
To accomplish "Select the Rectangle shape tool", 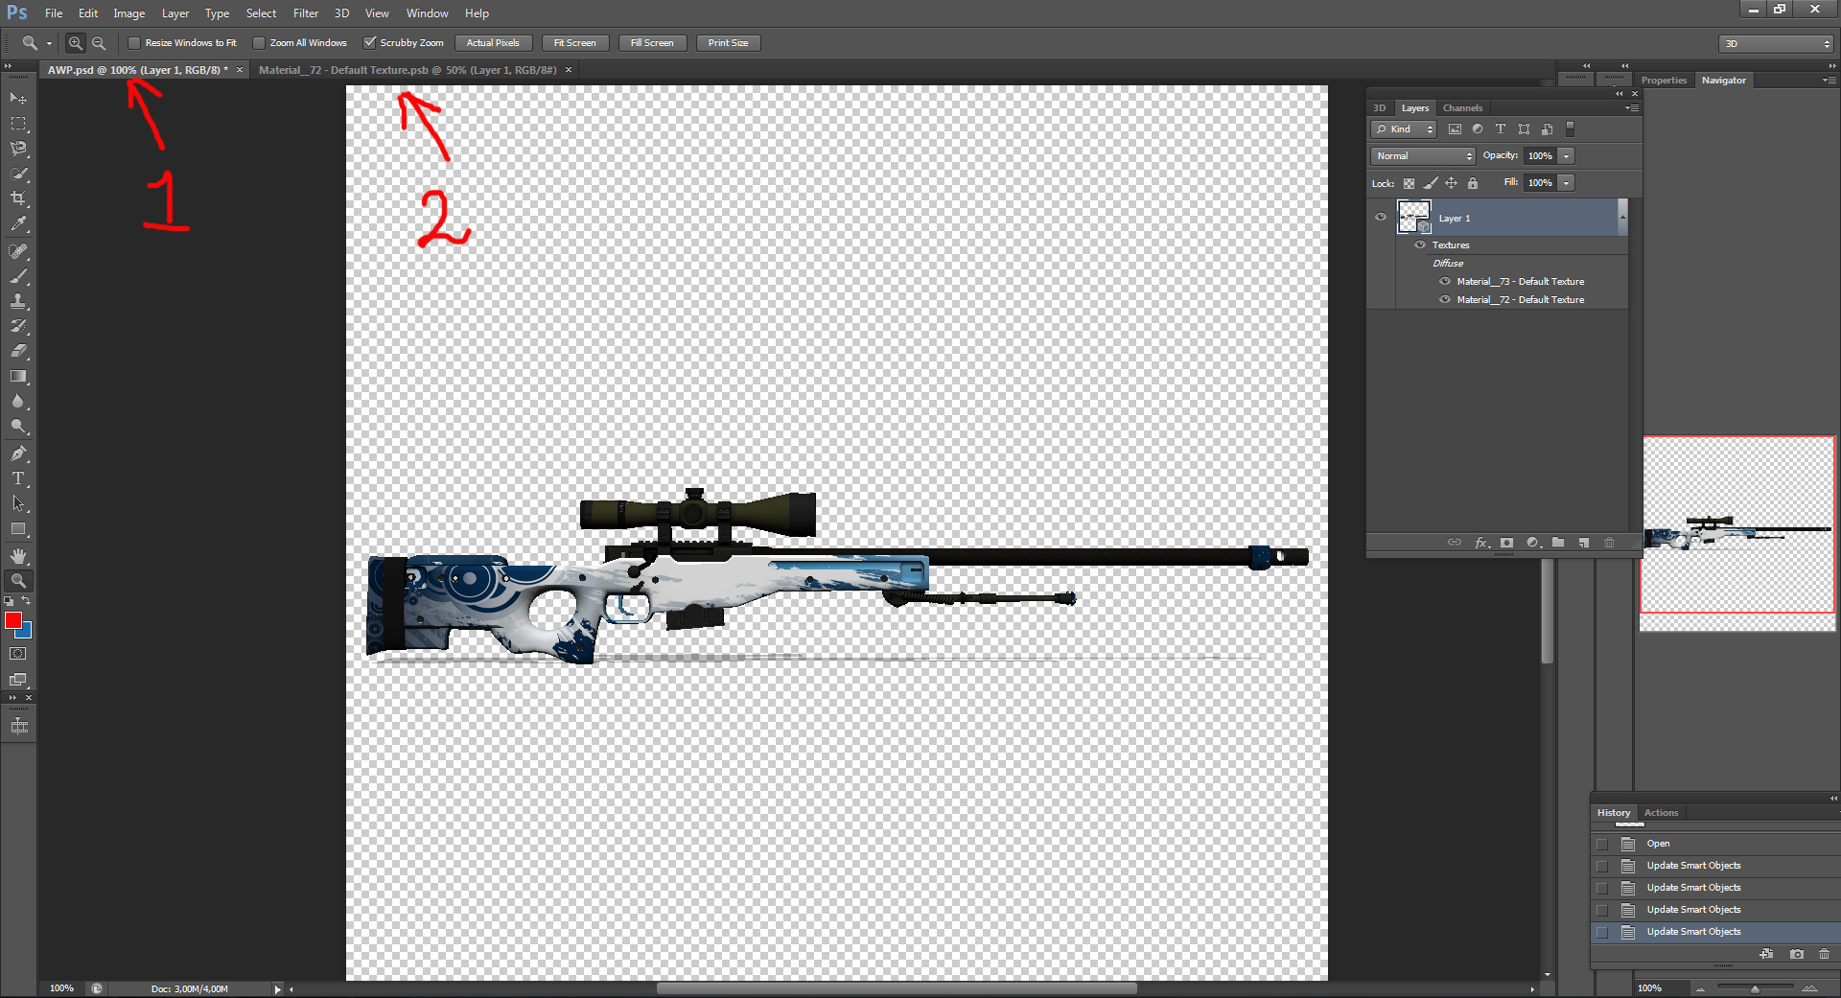I will (18, 529).
